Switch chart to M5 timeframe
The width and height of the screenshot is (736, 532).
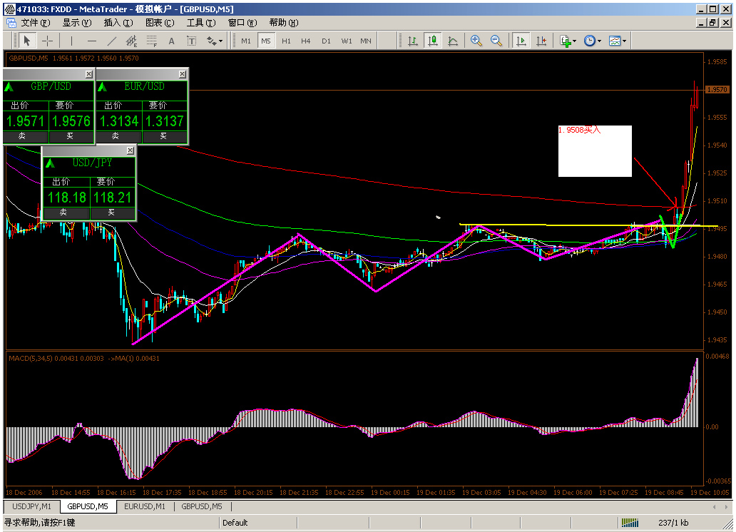(x=266, y=41)
